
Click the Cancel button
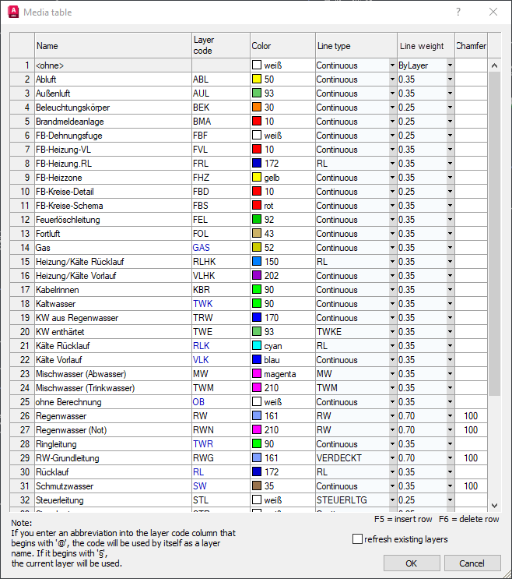472,563
